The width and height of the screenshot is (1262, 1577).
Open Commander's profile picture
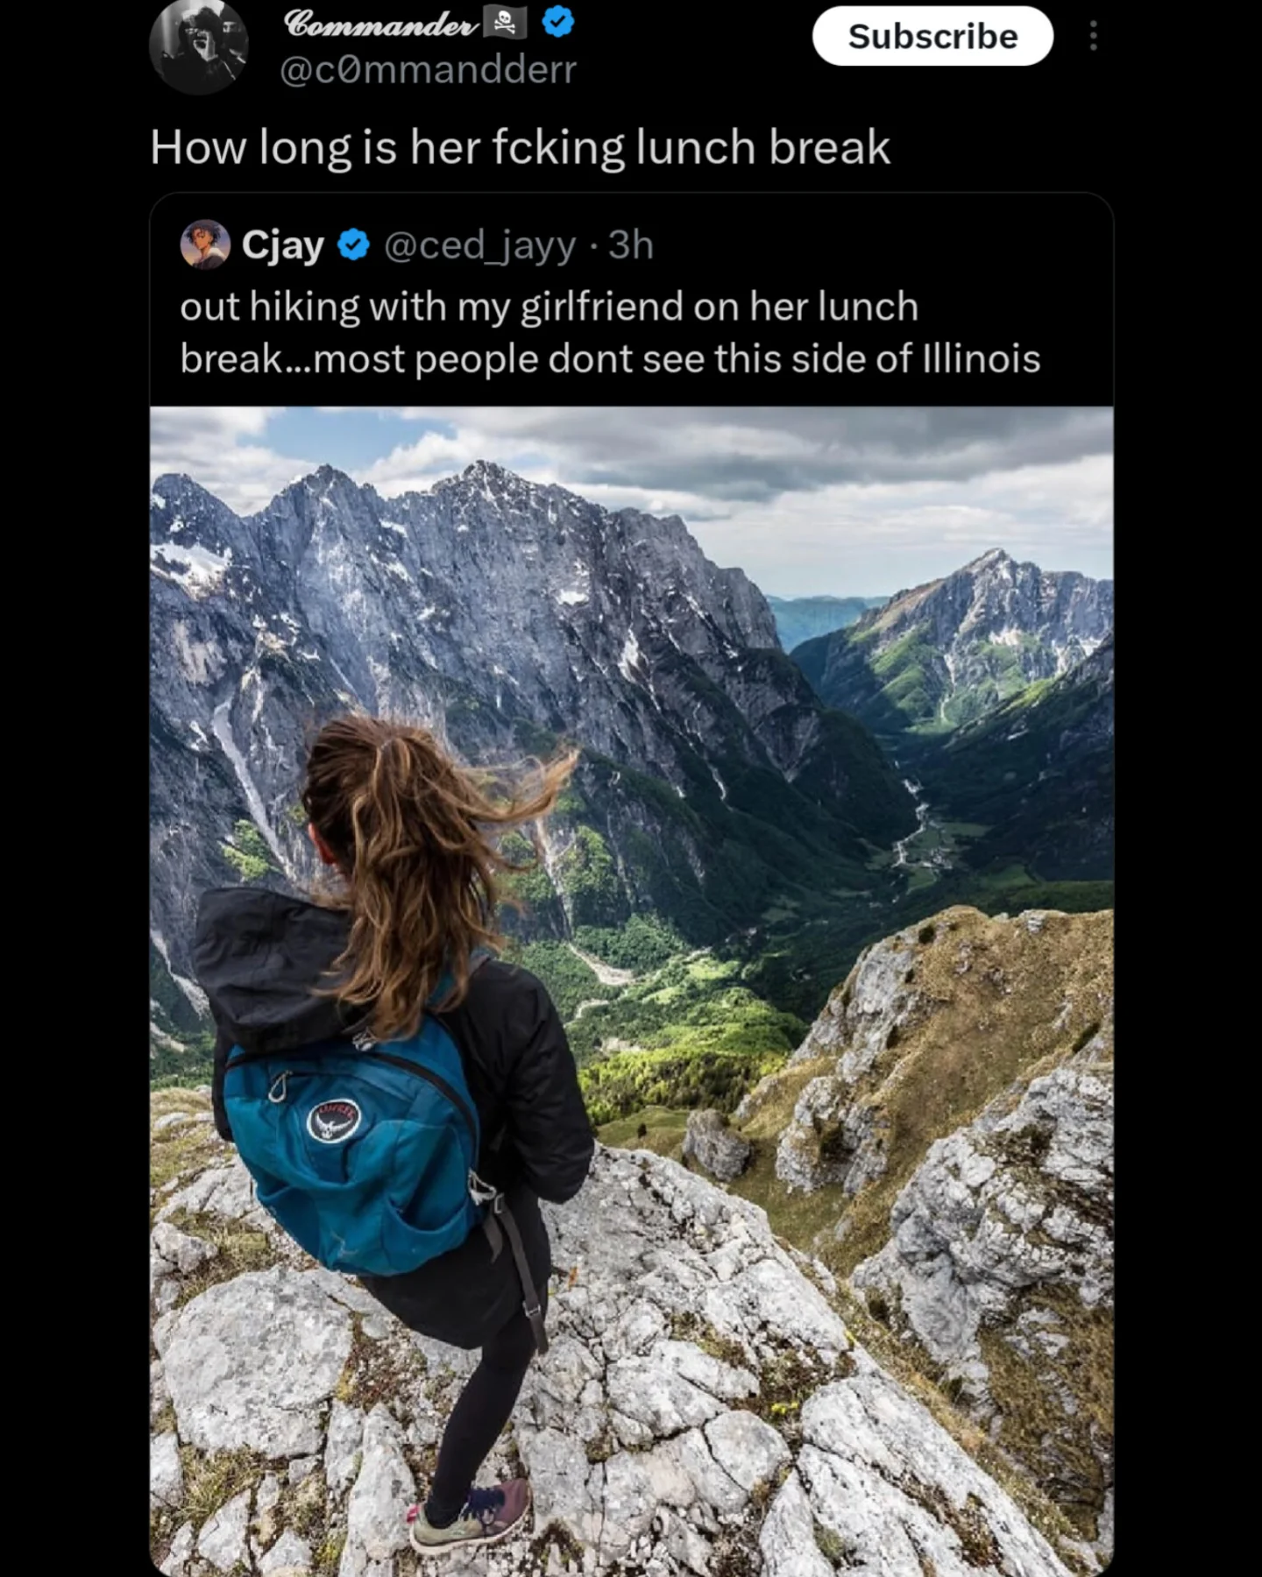[x=198, y=46]
